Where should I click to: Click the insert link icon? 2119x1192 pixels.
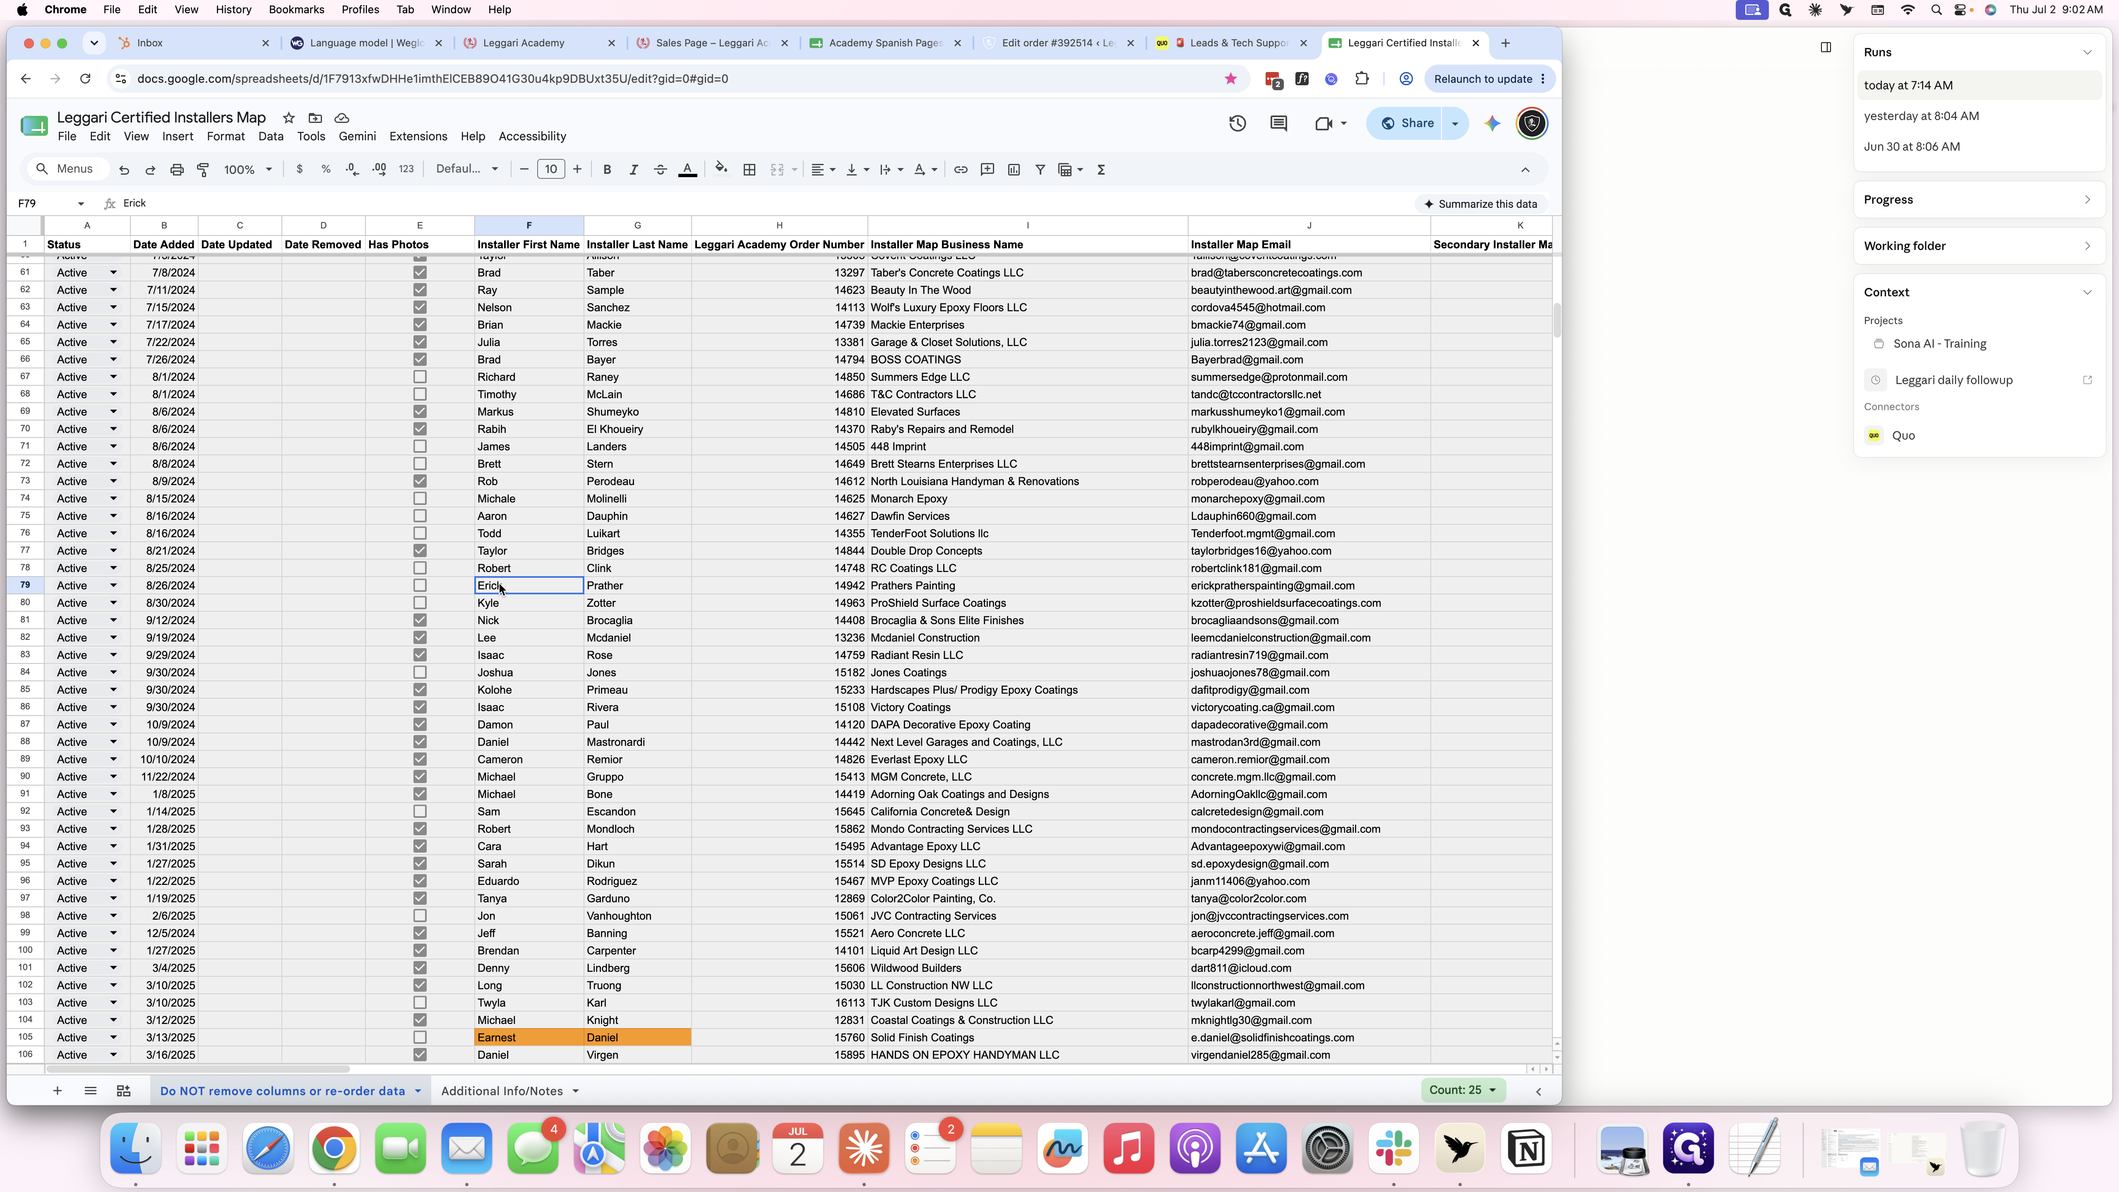[961, 169]
